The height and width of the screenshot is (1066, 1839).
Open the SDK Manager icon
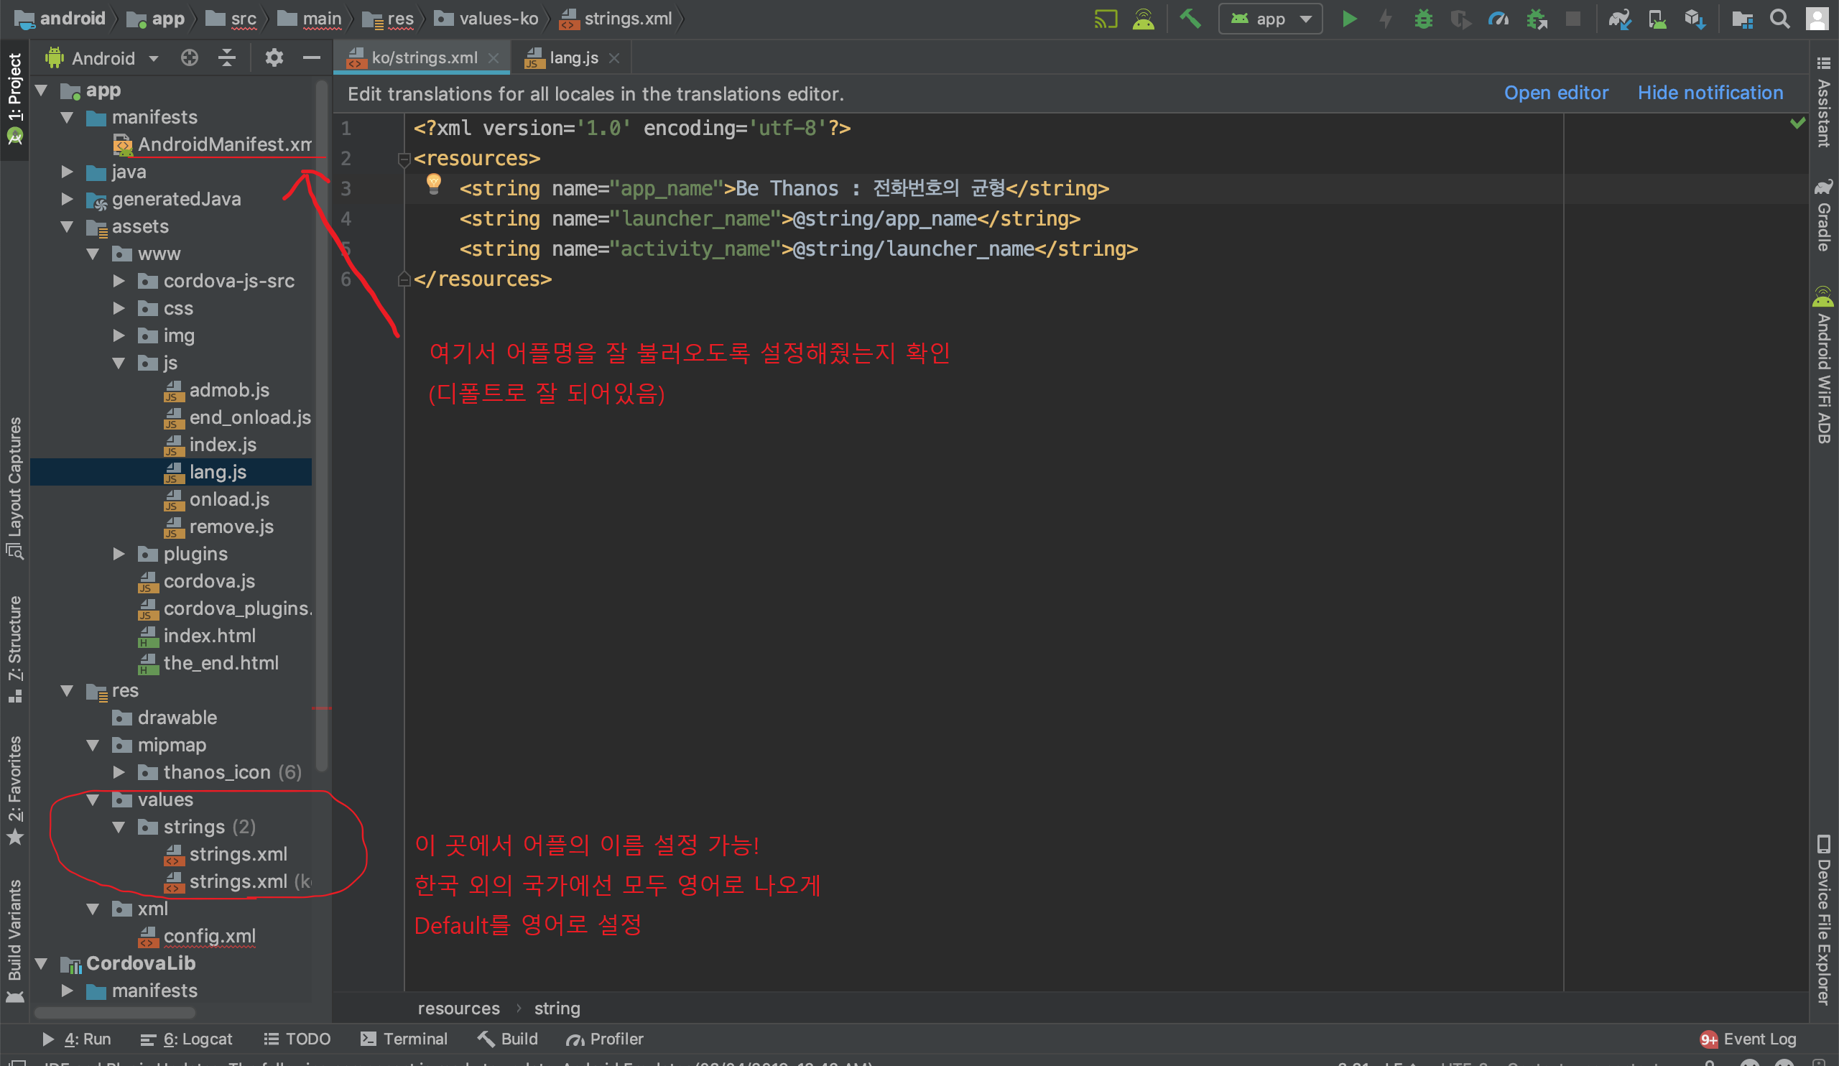pyautogui.click(x=1695, y=19)
